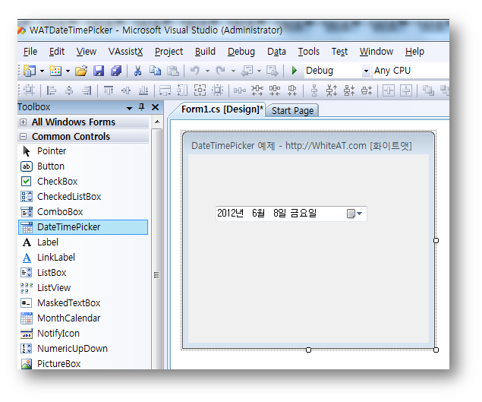Click the date text in DateTimePicker control
Image resolution: width=482 pixels, height=402 pixels.
pyautogui.click(x=267, y=213)
